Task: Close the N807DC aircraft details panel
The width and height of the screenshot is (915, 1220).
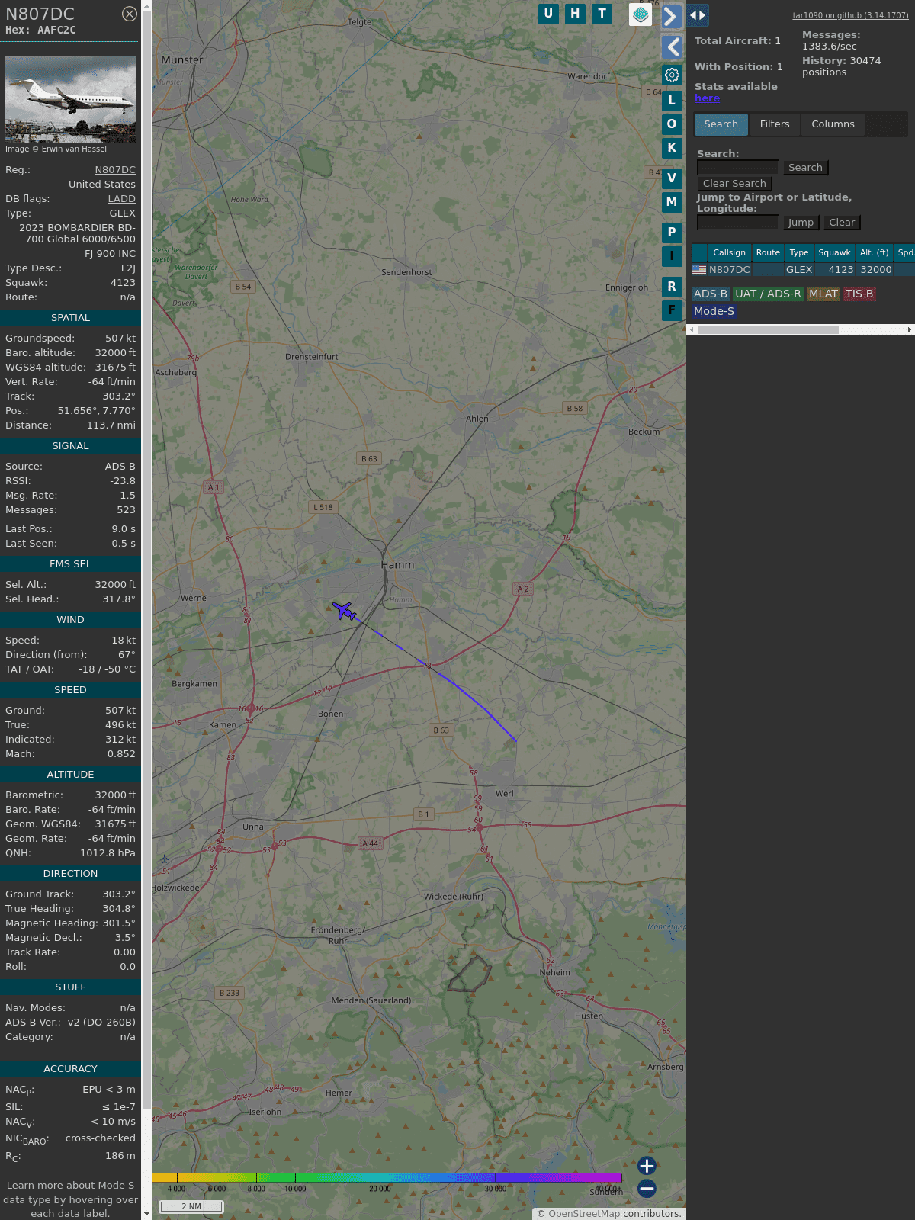Action: [x=130, y=14]
